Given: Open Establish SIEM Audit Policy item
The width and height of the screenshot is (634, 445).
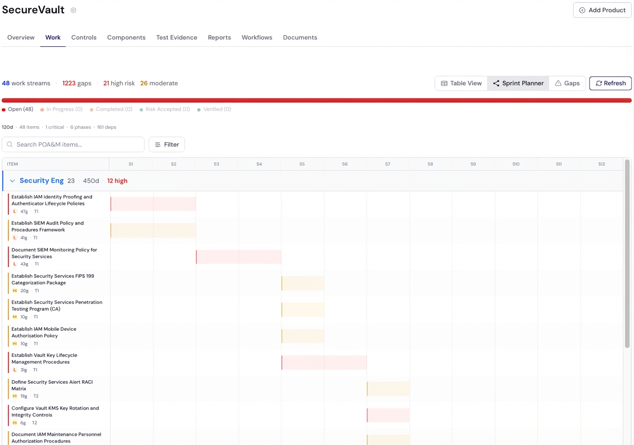Looking at the screenshot, I should (x=47, y=227).
